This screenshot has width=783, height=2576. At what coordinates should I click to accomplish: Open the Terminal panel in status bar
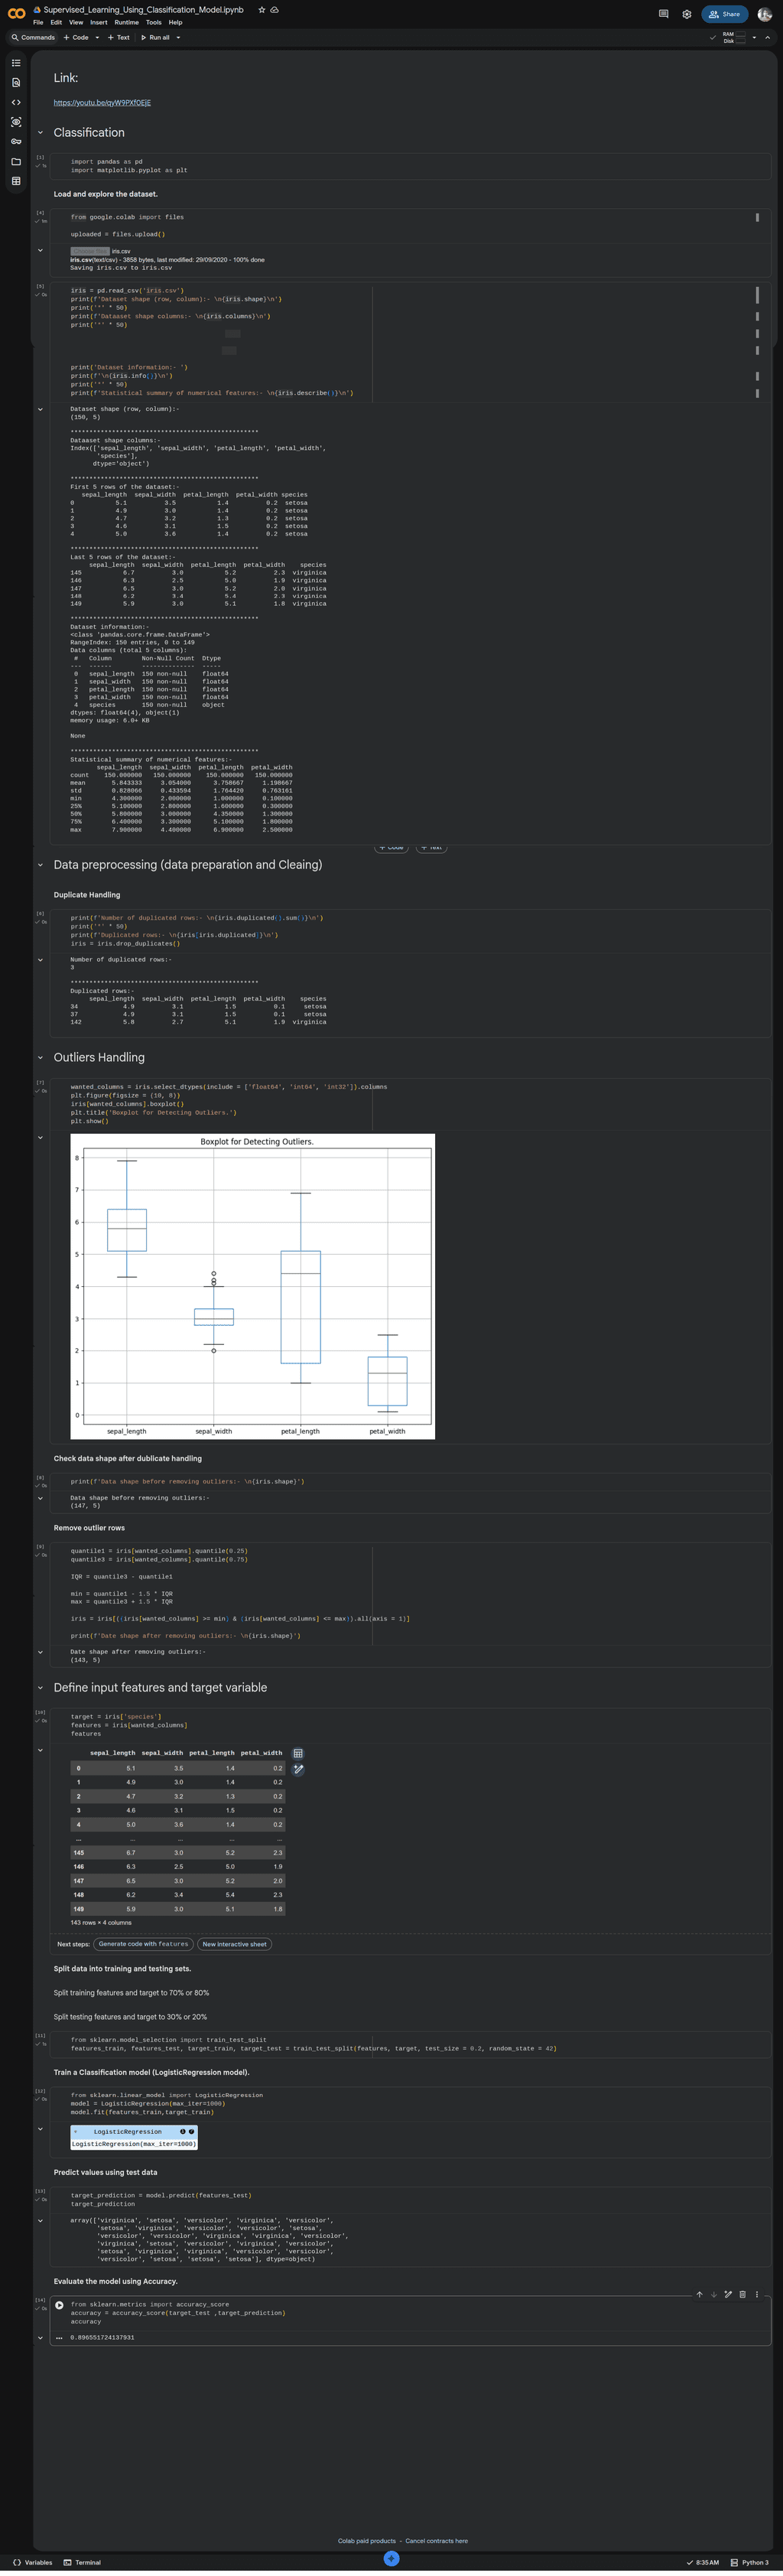pyautogui.click(x=82, y=2562)
